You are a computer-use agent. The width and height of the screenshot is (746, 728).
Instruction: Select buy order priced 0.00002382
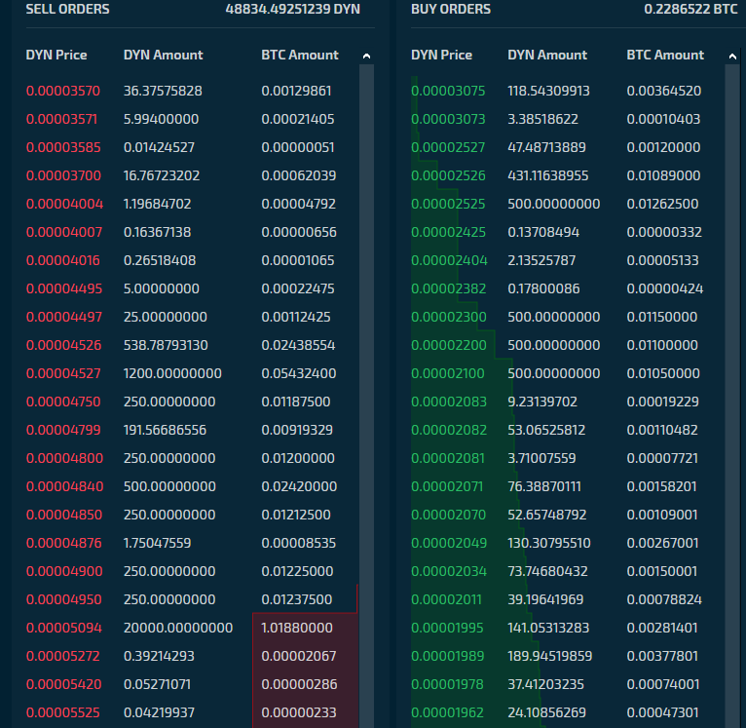[568, 288]
